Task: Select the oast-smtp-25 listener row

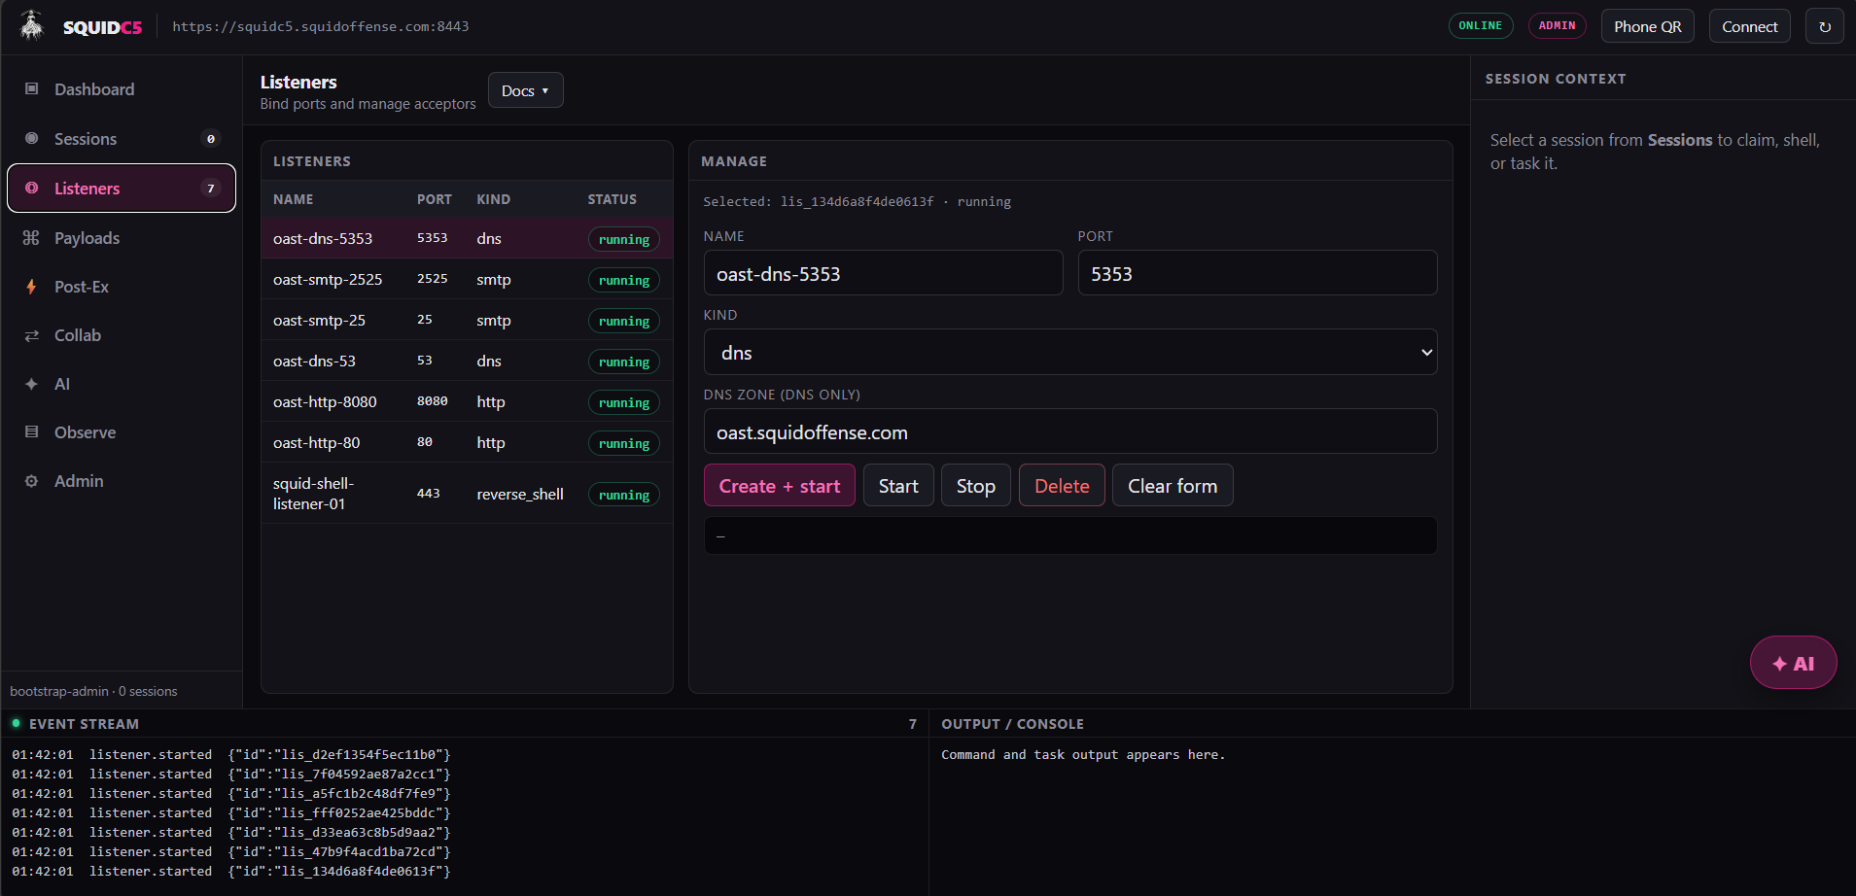Action: 467,320
